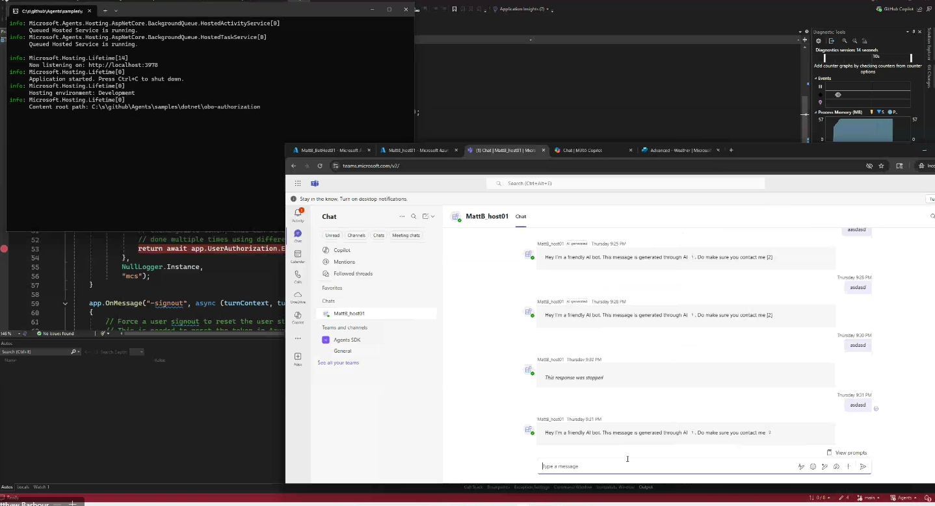Screen dimensions: 935x506
Task: Open the emoji picker in the message box
Action: click(x=813, y=466)
